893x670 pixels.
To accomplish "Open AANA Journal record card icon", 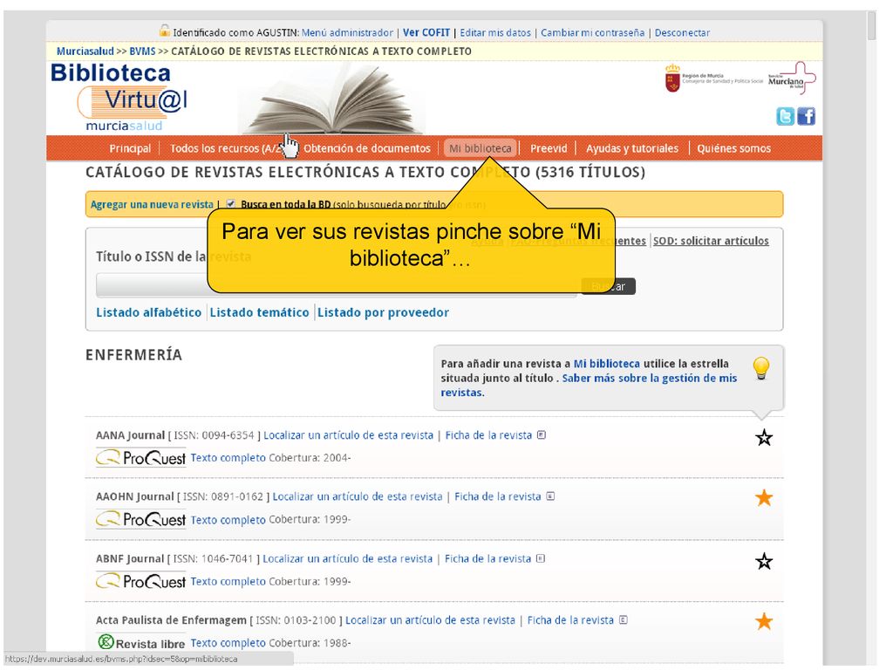I will pos(542,434).
